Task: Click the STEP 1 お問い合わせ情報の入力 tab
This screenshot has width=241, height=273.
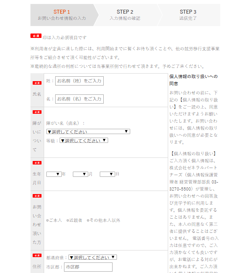Action: (62, 15)
